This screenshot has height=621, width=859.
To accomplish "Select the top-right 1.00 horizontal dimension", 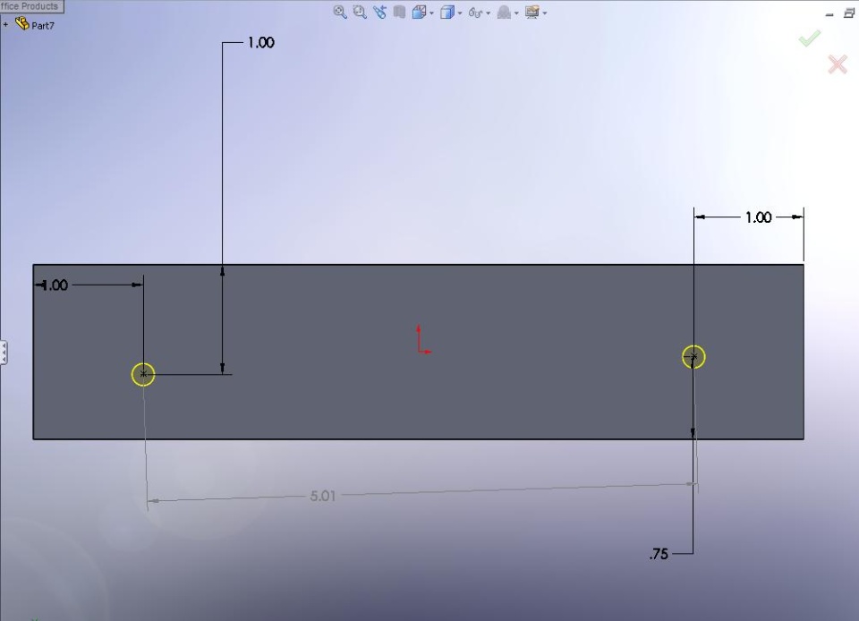I will [758, 218].
